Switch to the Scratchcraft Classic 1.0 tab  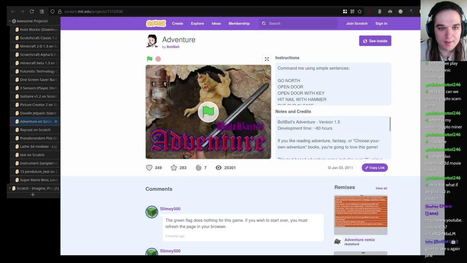35,38
